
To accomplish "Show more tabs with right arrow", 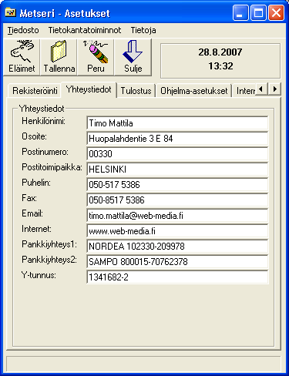I will click(274, 89).
